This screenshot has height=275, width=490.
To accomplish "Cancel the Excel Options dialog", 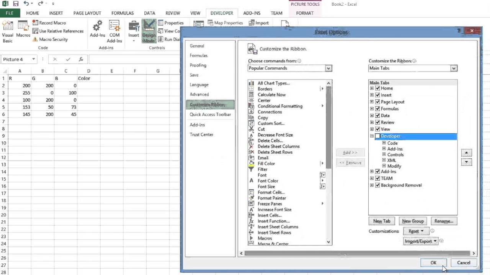I will (x=464, y=263).
